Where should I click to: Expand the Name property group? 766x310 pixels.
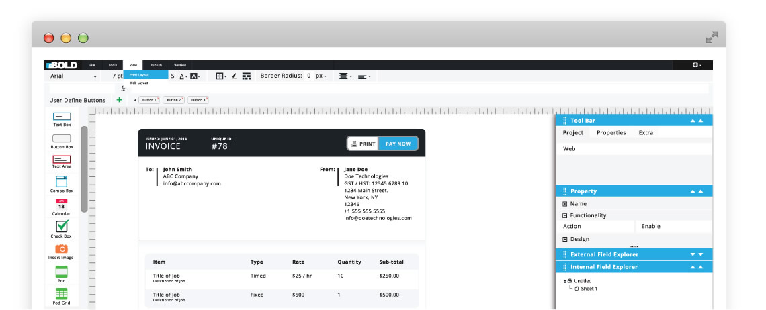564,204
